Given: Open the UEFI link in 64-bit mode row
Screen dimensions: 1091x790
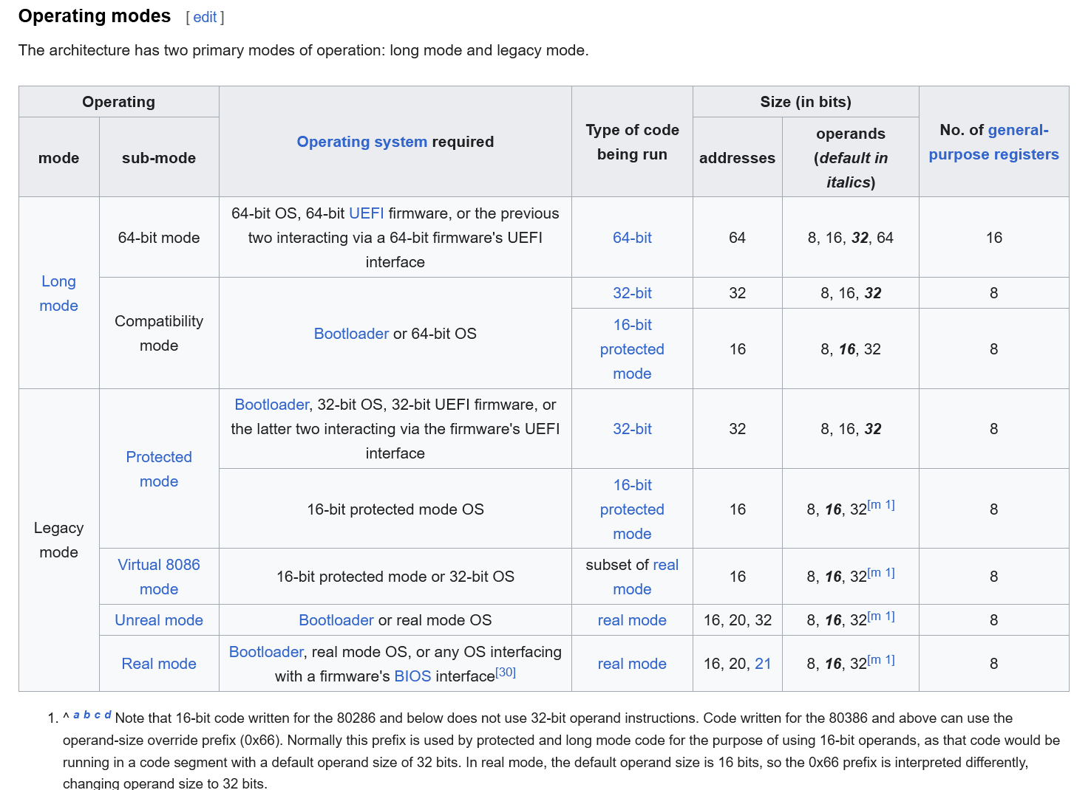Looking at the screenshot, I should pyautogui.click(x=366, y=213).
